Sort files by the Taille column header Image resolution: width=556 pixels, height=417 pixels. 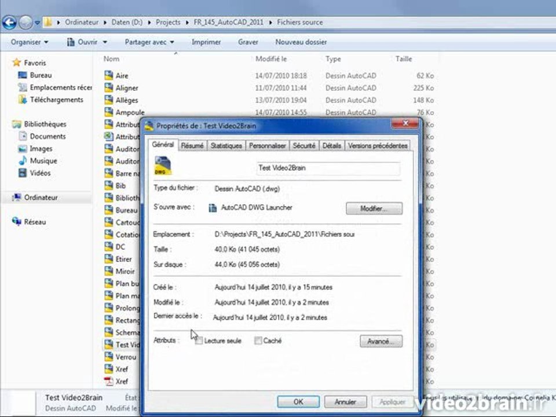coord(404,59)
